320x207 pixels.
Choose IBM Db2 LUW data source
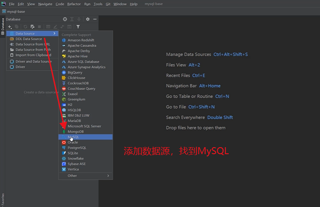[86, 115]
